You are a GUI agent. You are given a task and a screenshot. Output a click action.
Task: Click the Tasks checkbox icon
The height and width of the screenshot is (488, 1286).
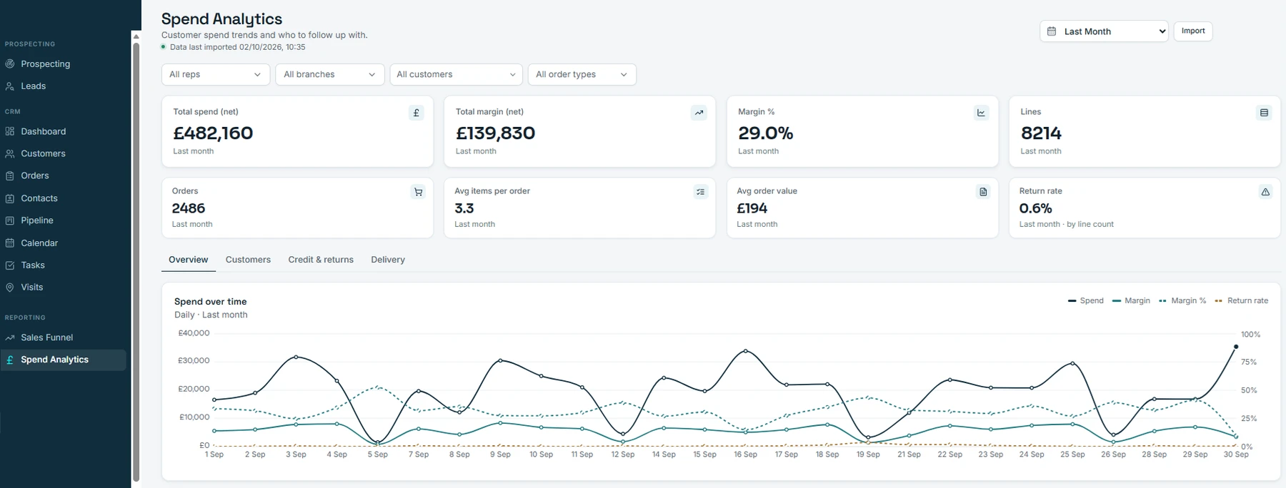click(10, 265)
